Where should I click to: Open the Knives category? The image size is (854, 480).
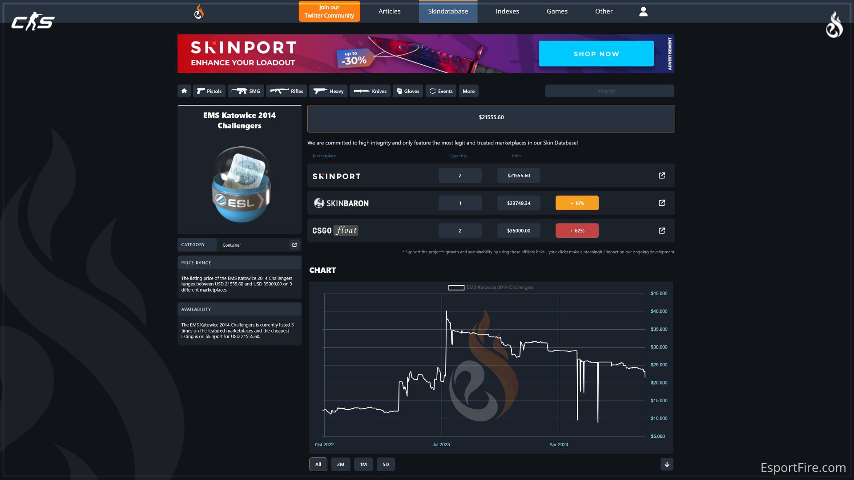pos(370,91)
